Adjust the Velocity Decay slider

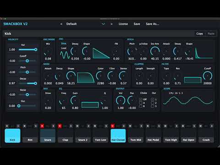pos(27,83)
